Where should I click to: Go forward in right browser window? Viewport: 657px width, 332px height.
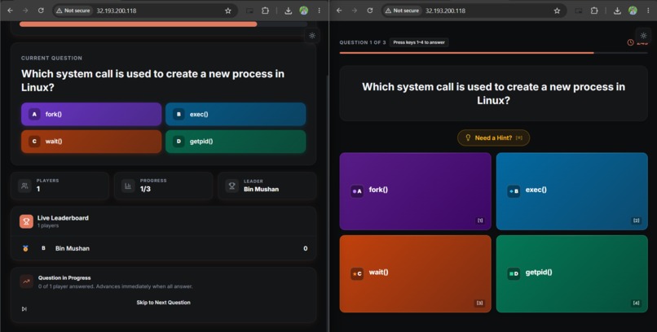click(354, 11)
